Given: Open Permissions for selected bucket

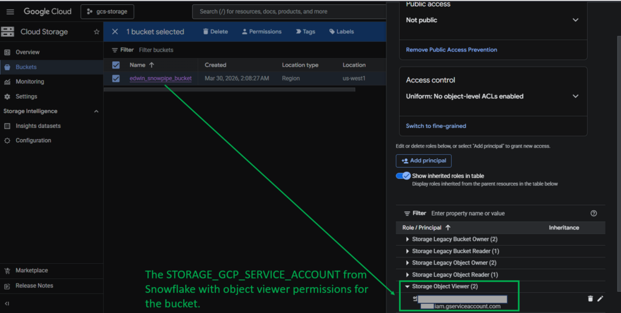Looking at the screenshot, I should tap(262, 31).
